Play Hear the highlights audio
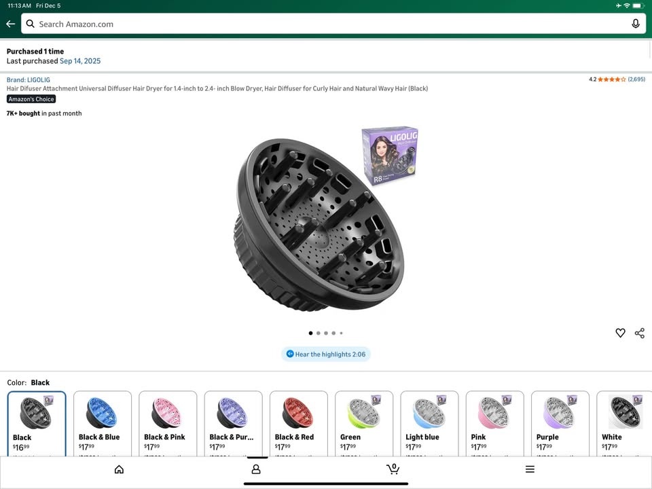This screenshot has width=652, height=489. click(x=326, y=355)
